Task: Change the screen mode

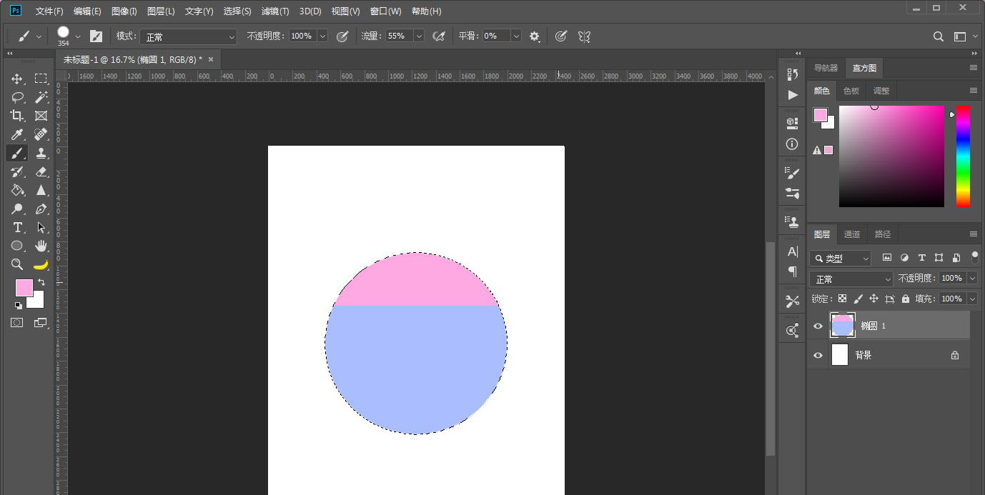Action: pos(41,323)
